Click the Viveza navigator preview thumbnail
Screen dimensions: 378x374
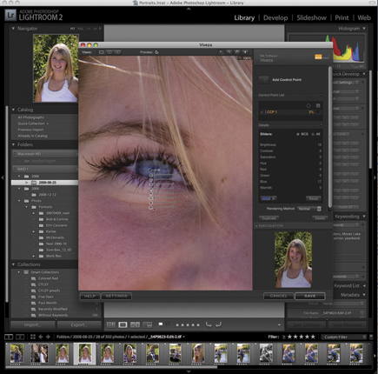point(293,259)
